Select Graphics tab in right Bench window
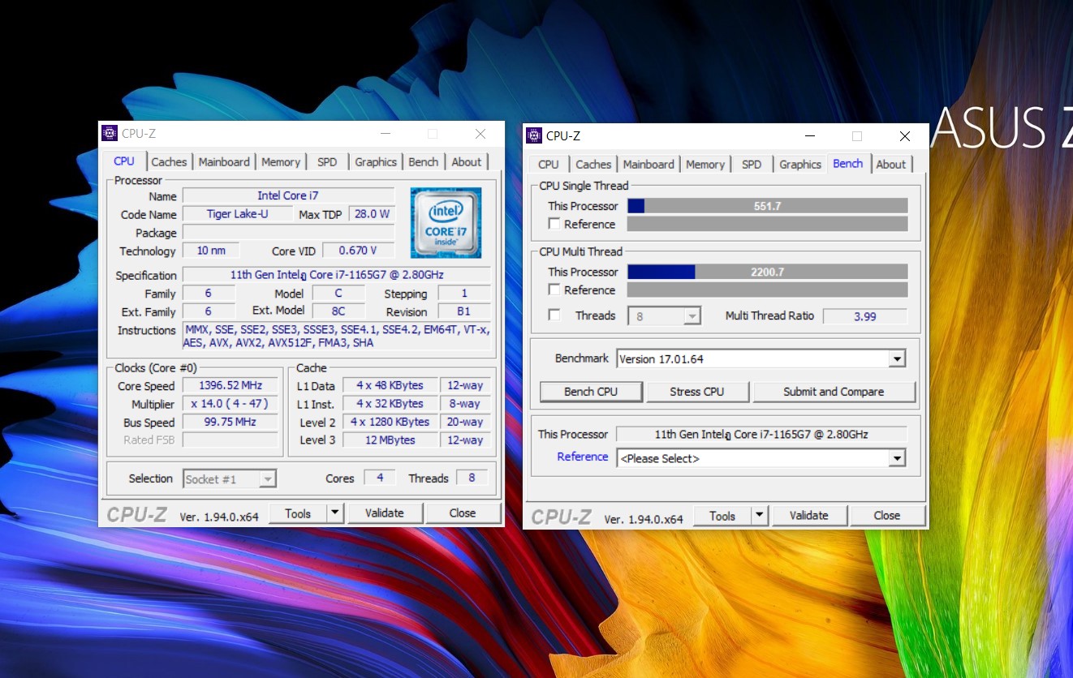 [800, 165]
